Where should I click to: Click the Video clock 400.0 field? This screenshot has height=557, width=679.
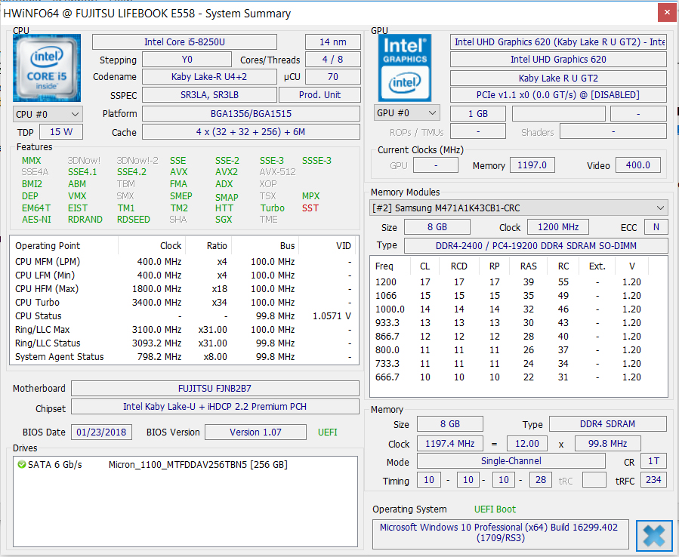point(638,165)
